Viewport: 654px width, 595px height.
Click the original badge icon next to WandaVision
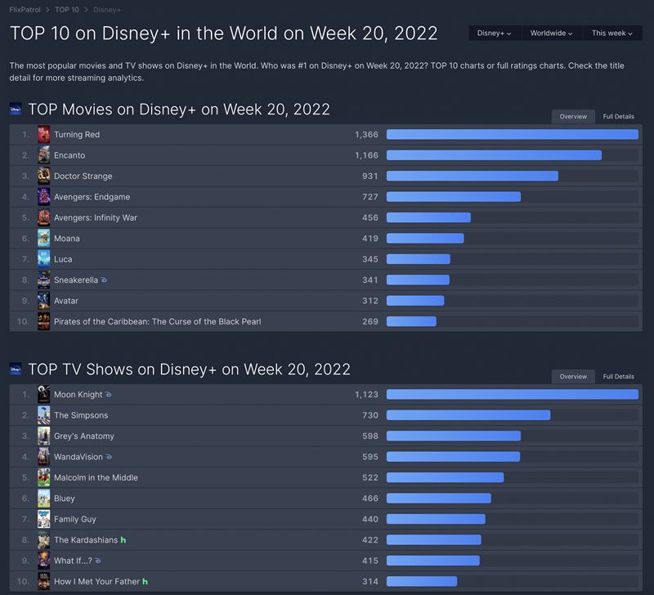click(110, 457)
